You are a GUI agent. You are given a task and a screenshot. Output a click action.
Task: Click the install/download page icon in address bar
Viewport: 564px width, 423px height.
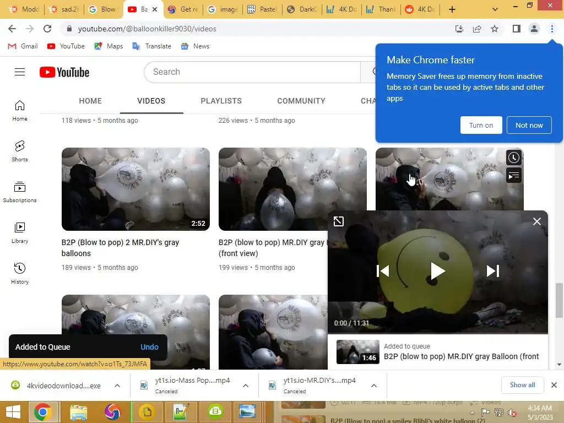click(x=459, y=29)
